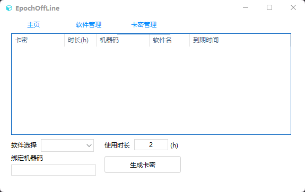Viewport: 305px width, 192px height.
Task: Click the 时长(h) column header
Action: (x=80, y=40)
